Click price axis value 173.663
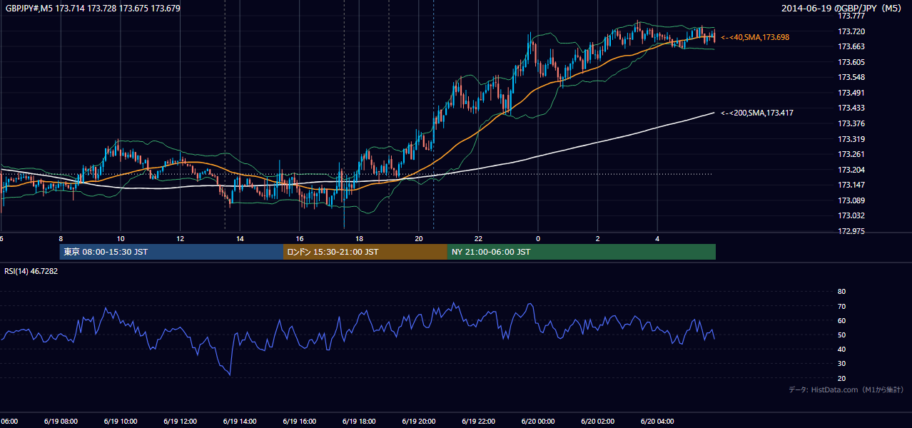The image size is (912, 428). click(851, 46)
